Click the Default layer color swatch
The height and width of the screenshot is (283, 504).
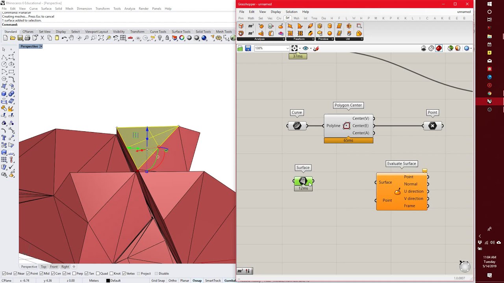pyautogui.click(x=108, y=281)
